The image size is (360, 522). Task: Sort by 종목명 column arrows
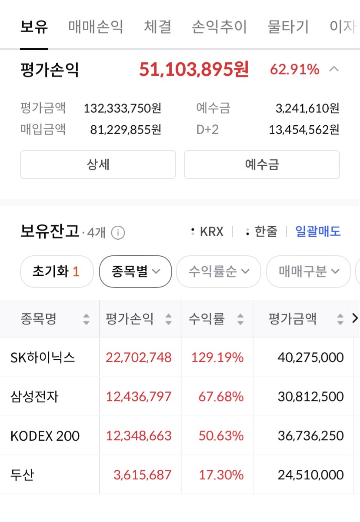[x=86, y=319]
